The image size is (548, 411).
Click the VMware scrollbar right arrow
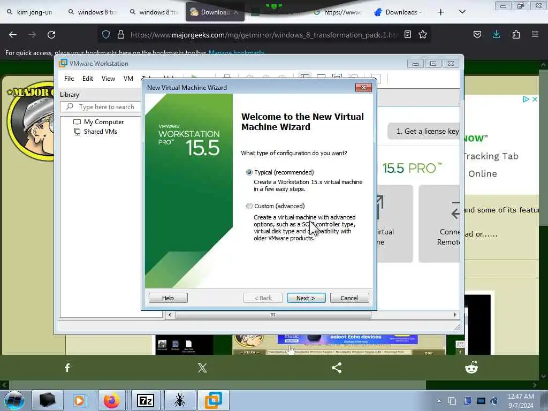click(x=455, y=315)
